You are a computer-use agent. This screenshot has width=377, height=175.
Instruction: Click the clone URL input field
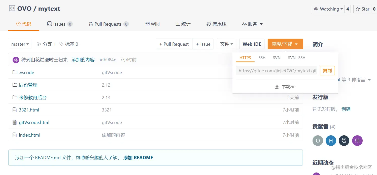pos(277,71)
